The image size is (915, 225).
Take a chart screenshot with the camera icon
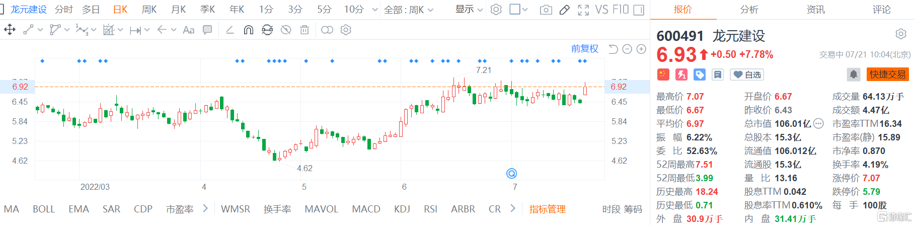click(546, 10)
